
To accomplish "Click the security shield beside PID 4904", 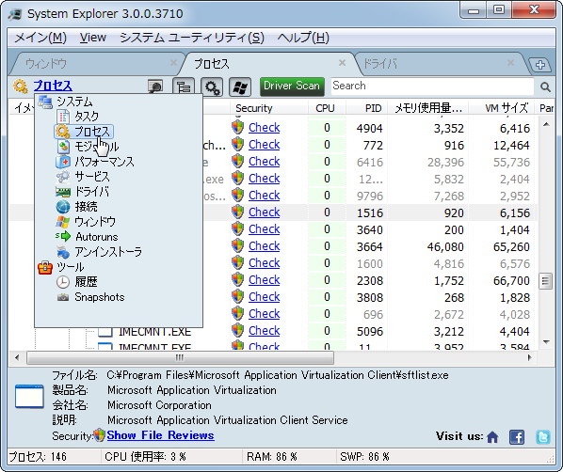I will (237, 127).
